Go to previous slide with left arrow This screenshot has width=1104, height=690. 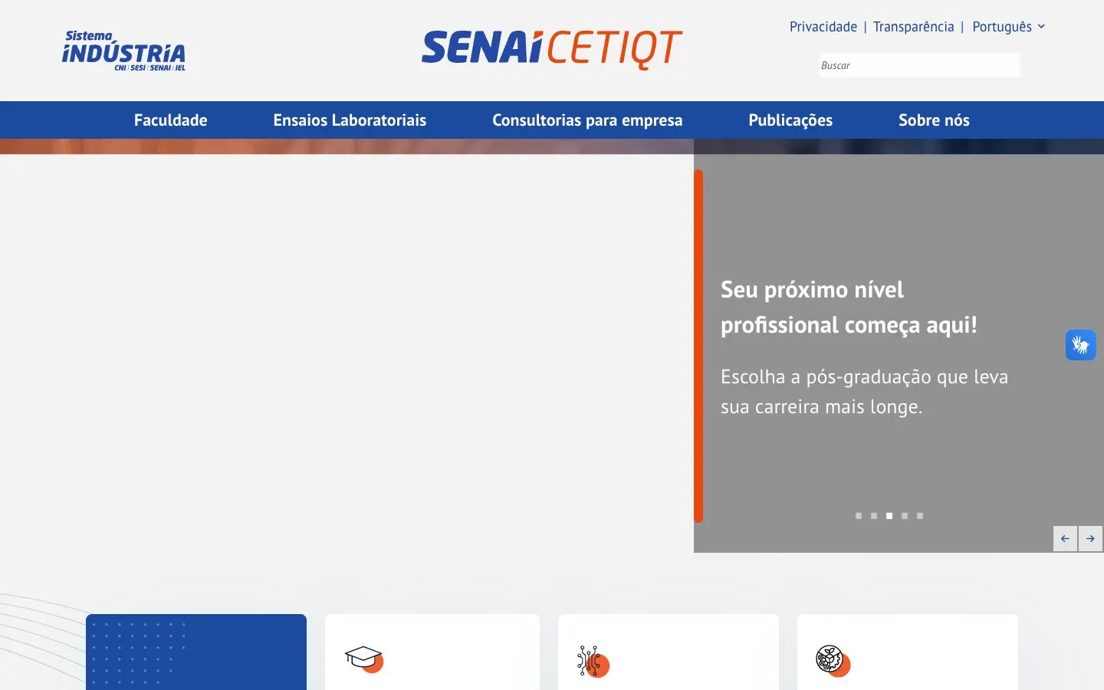pyautogui.click(x=1065, y=538)
